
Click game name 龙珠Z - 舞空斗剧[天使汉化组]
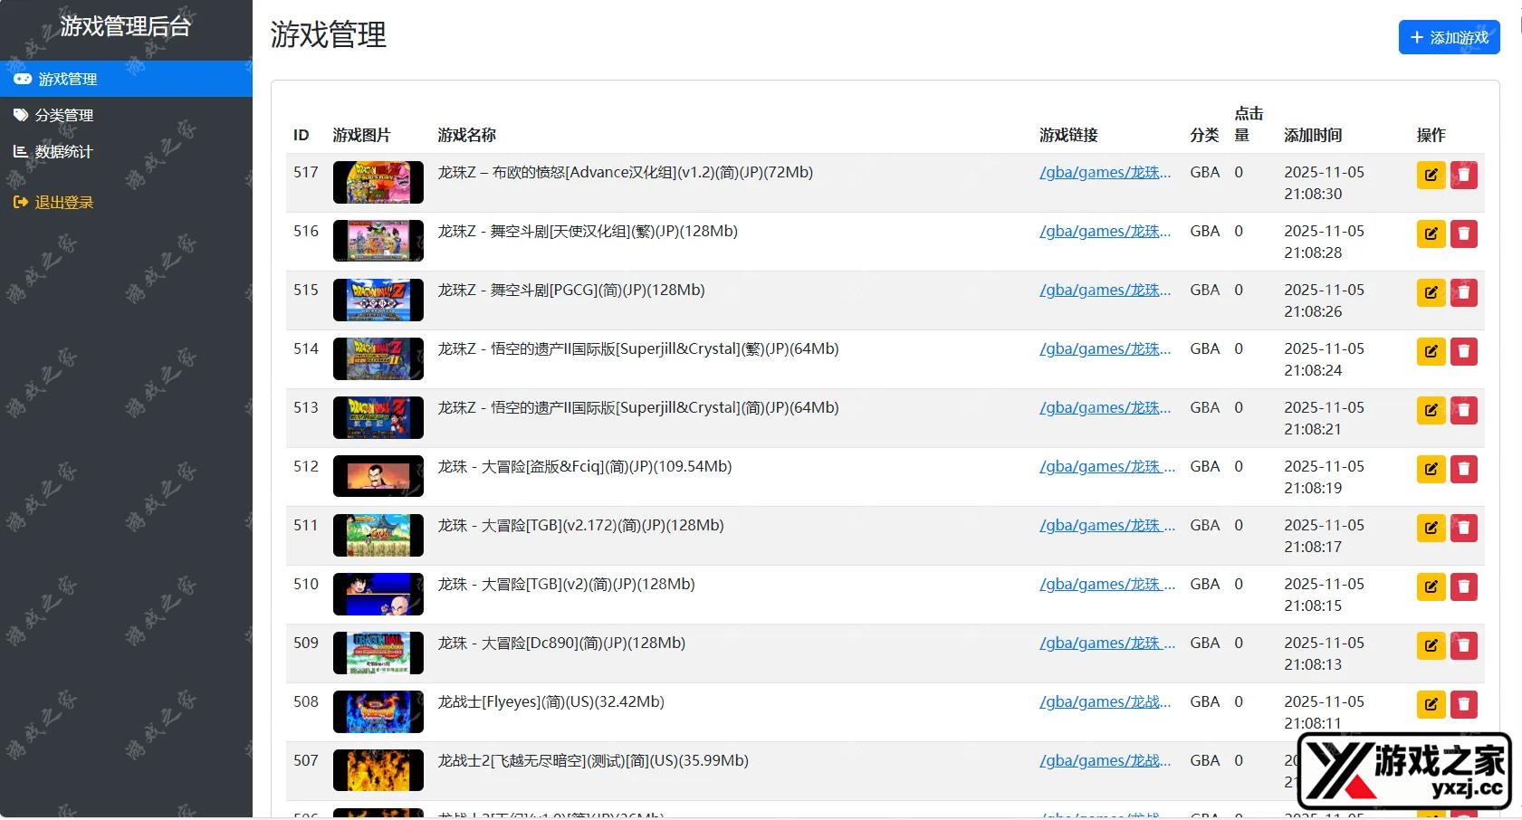pyautogui.click(x=588, y=231)
